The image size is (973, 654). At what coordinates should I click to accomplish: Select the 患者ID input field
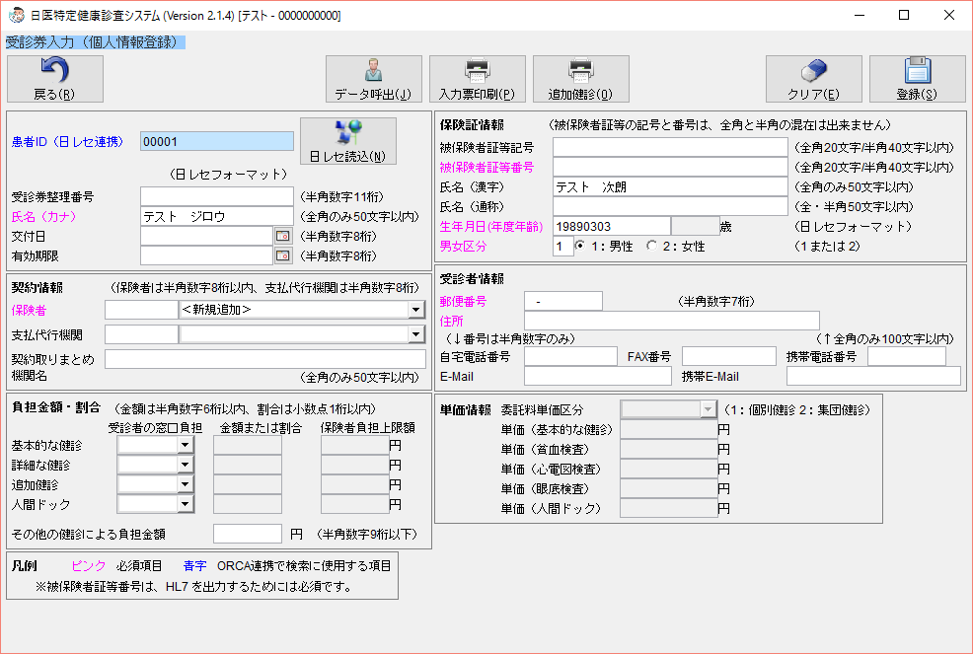pyautogui.click(x=215, y=141)
